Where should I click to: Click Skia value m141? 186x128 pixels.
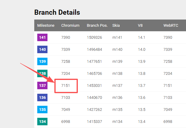[x=117, y=38]
